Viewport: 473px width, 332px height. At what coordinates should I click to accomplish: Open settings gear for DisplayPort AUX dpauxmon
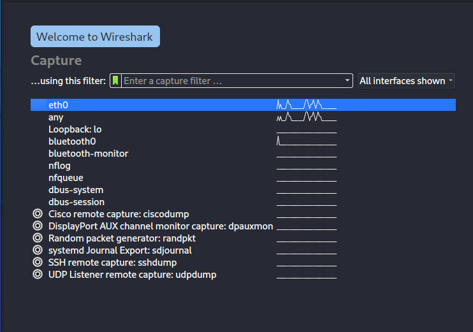38,226
